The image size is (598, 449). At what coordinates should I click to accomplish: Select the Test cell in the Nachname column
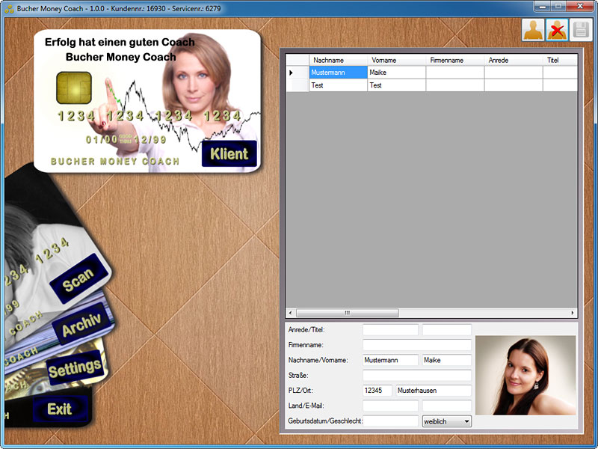tap(338, 85)
